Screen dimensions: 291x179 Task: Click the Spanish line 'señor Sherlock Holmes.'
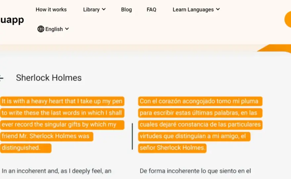coord(172,148)
